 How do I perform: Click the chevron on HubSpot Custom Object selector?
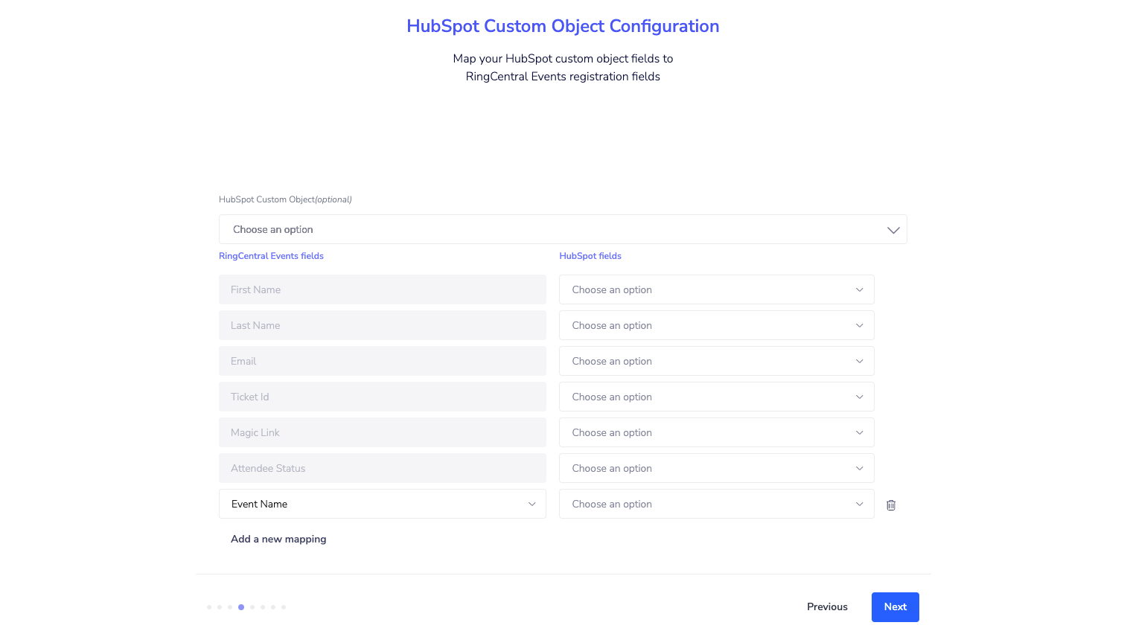pos(893,230)
